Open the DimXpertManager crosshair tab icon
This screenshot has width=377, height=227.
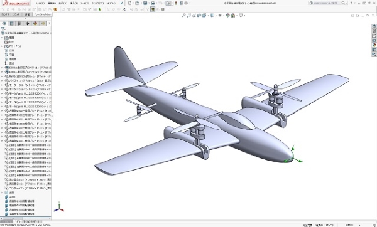pyautogui.click(x=27, y=24)
